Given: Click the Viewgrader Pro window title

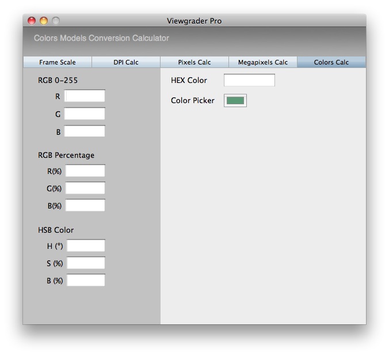Looking at the screenshot, I should pyautogui.click(x=194, y=21).
